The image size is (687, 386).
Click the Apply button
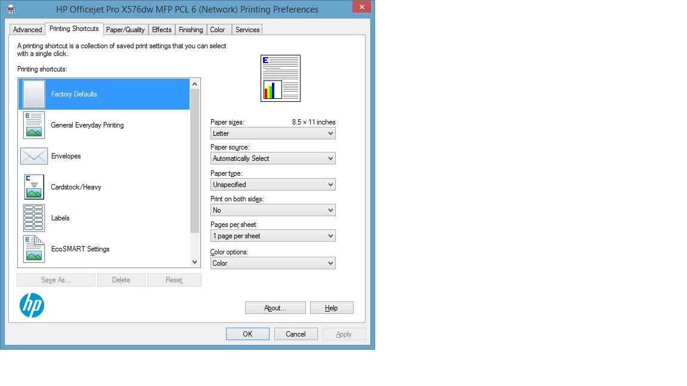(344, 334)
